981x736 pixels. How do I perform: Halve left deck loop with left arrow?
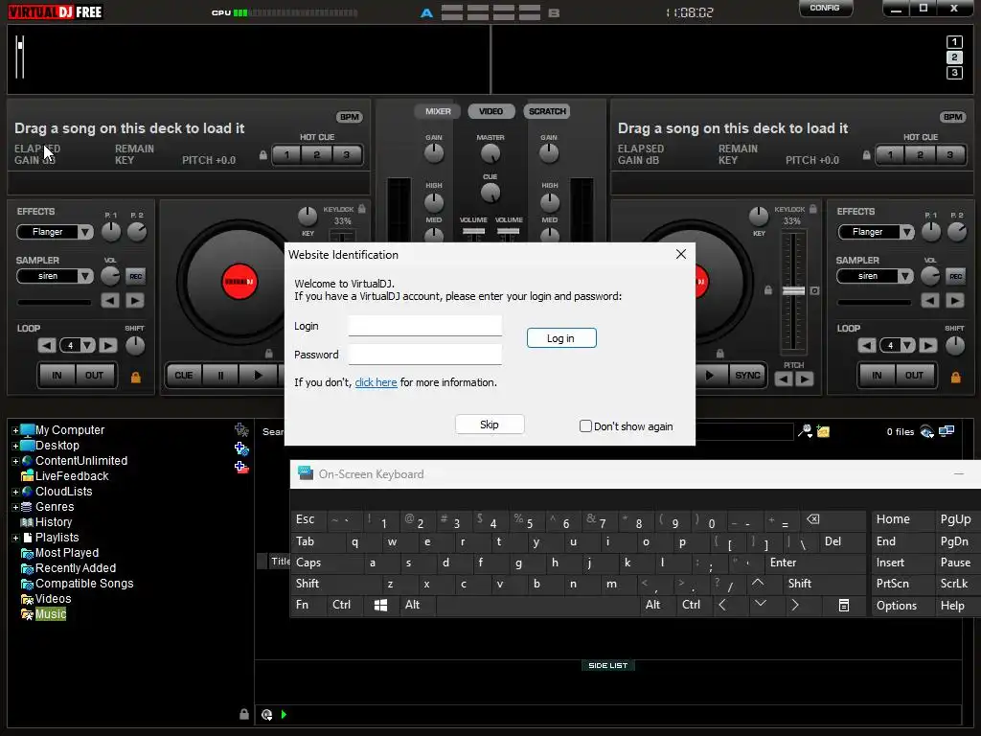pyautogui.click(x=47, y=345)
